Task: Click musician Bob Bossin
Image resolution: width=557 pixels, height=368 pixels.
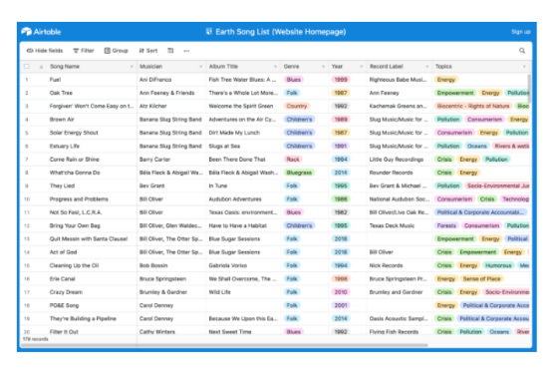Action: click(153, 265)
